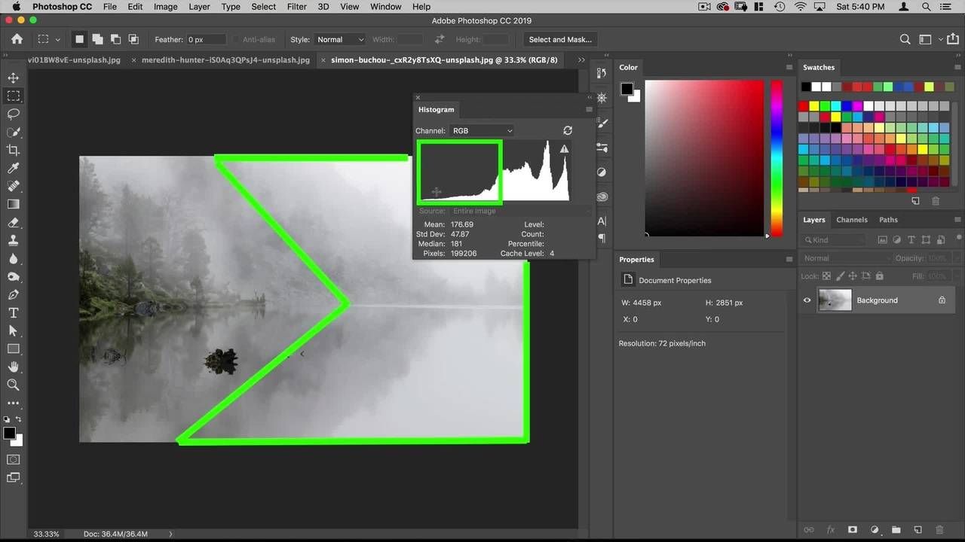965x542 pixels.
Task: Select the Move tool
Action: pos(14,78)
